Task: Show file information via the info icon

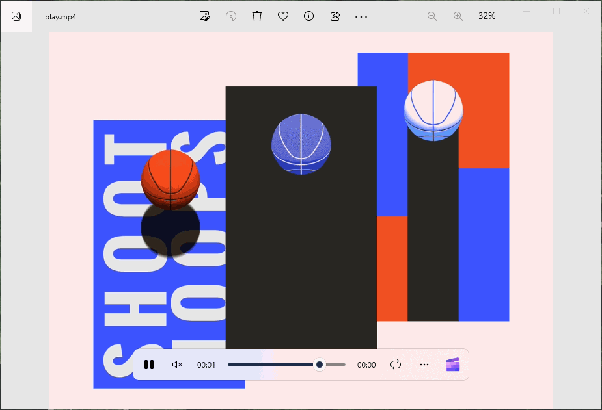Action: pyautogui.click(x=308, y=16)
